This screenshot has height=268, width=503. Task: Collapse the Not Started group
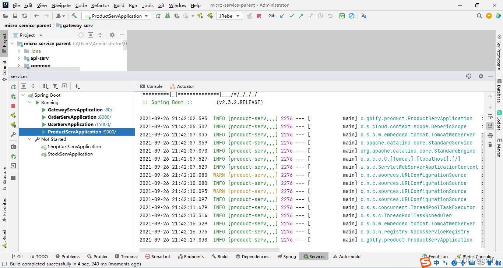pyautogui.click(x=30, y=139)
